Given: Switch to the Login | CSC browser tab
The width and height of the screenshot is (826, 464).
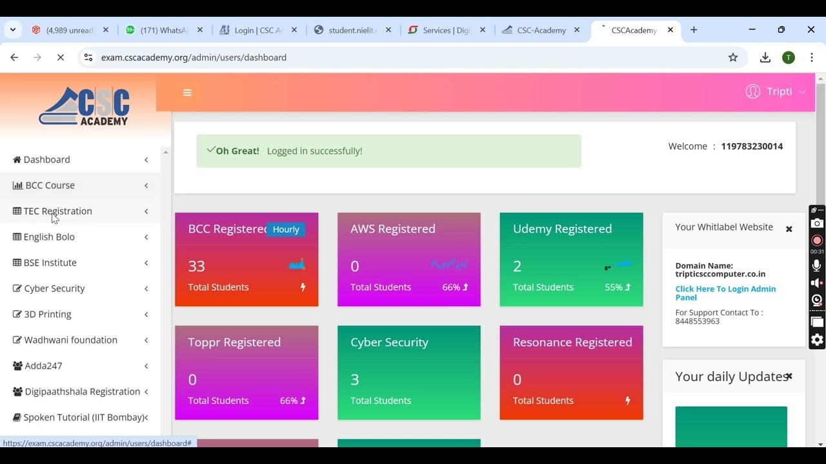Looking at the screenshot, I should 258,30.
